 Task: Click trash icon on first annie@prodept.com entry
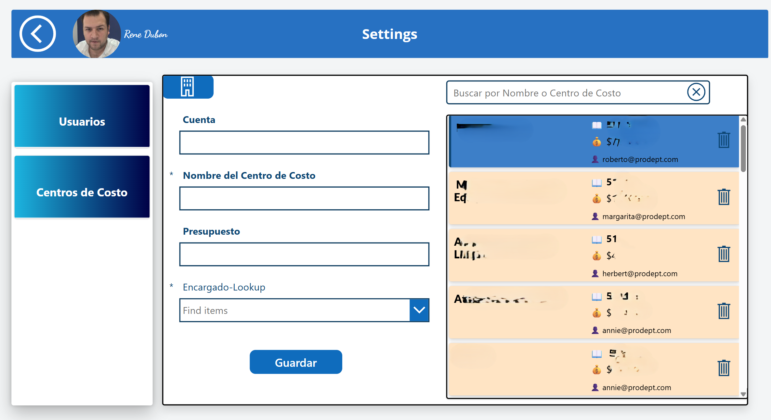724,311
